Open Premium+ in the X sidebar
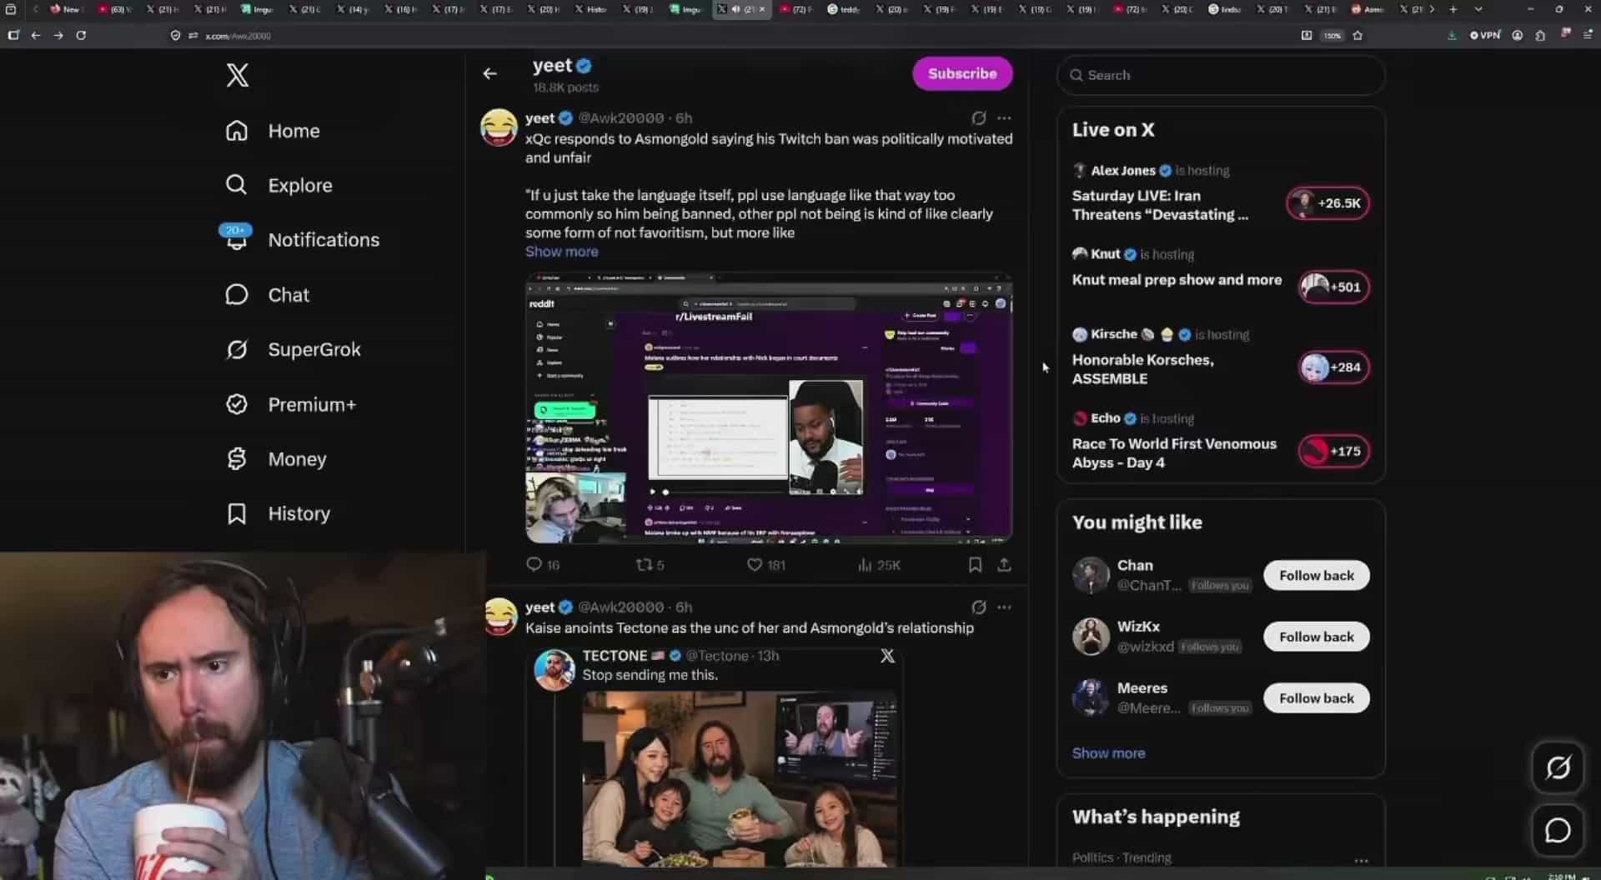This screenshot has height=880, width=1601. coord(291,405)
